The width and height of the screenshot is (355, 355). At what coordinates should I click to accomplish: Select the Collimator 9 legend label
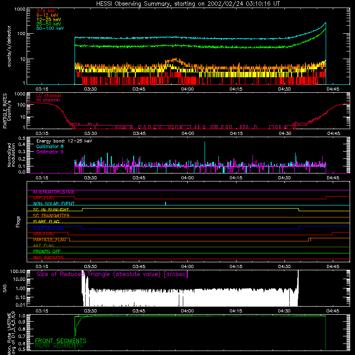coord(50,152)
